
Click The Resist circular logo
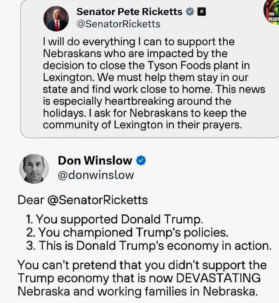272,13
